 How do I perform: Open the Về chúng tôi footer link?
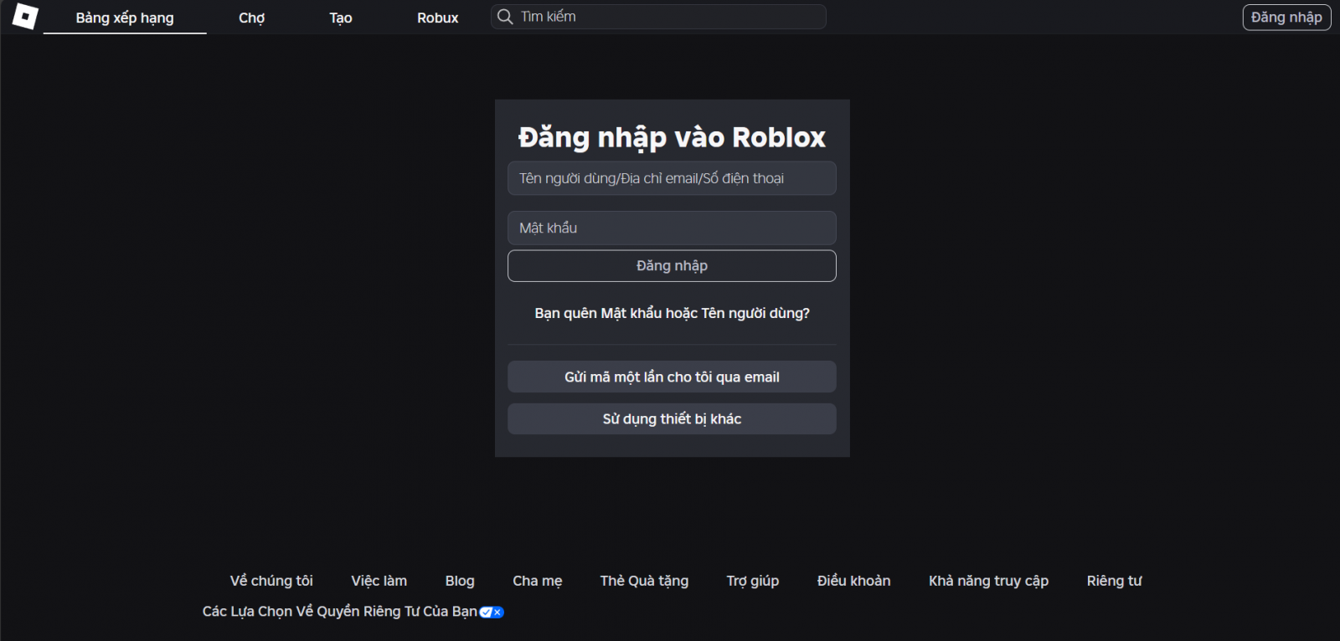point(271,581)
